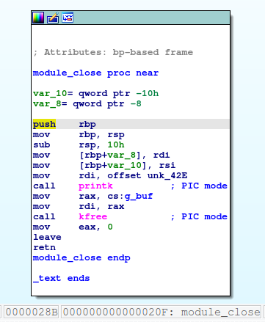Click the '_text ends' line
Viewport: 265px width, 322px height.
pos(62,278)
